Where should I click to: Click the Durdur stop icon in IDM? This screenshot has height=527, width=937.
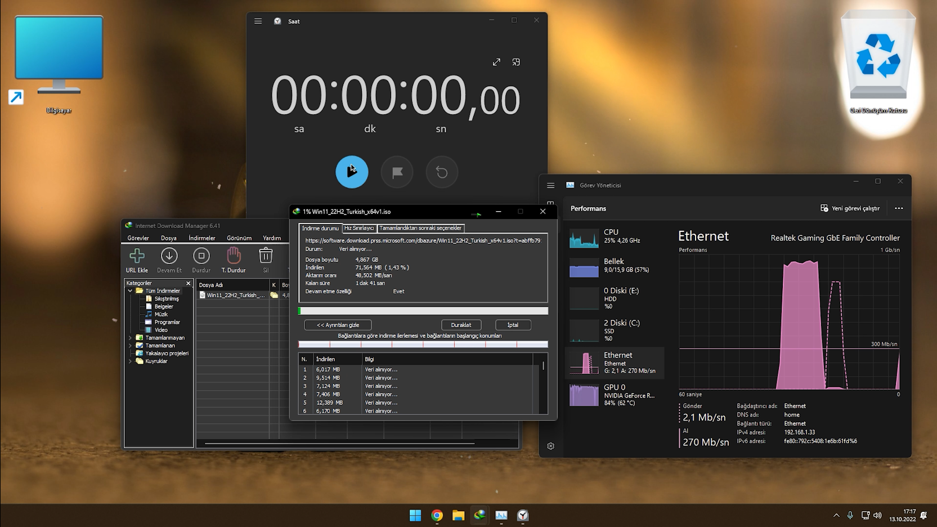tap(201, 260)
